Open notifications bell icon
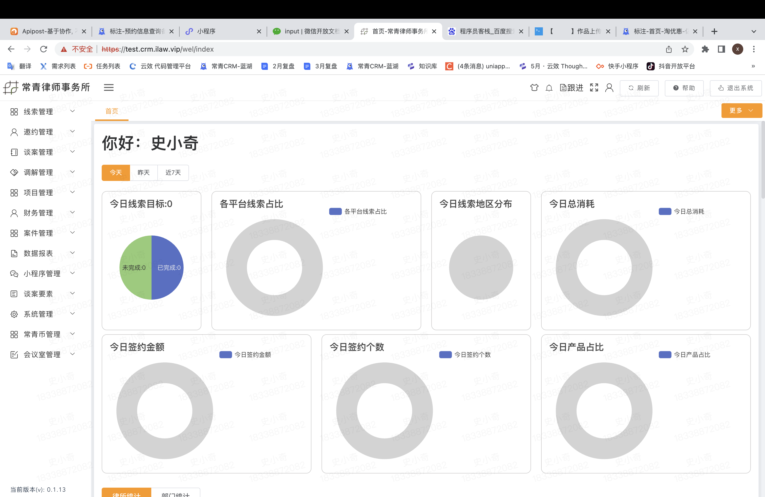The width and height of the screenshot is (765, 497). point(549,88)
